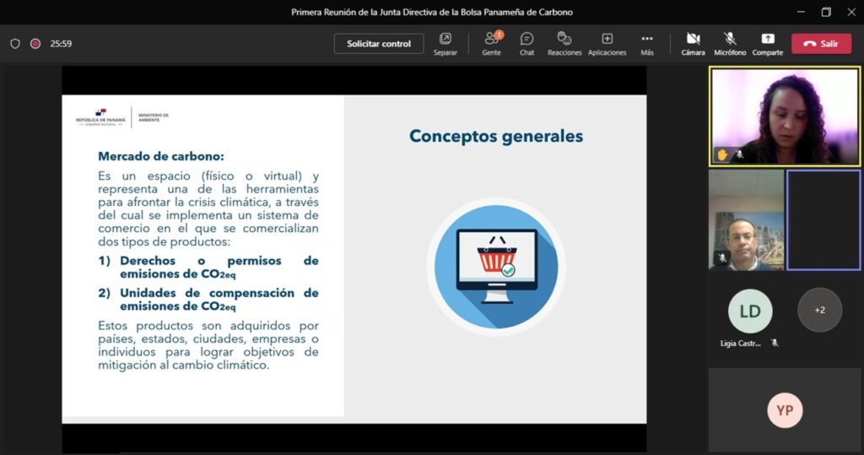
Task: Click Comparte to share content
Action: click(768, 44)
